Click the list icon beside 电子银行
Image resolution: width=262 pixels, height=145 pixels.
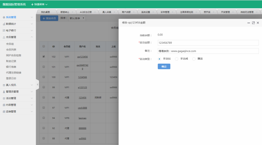click(4, 30)
